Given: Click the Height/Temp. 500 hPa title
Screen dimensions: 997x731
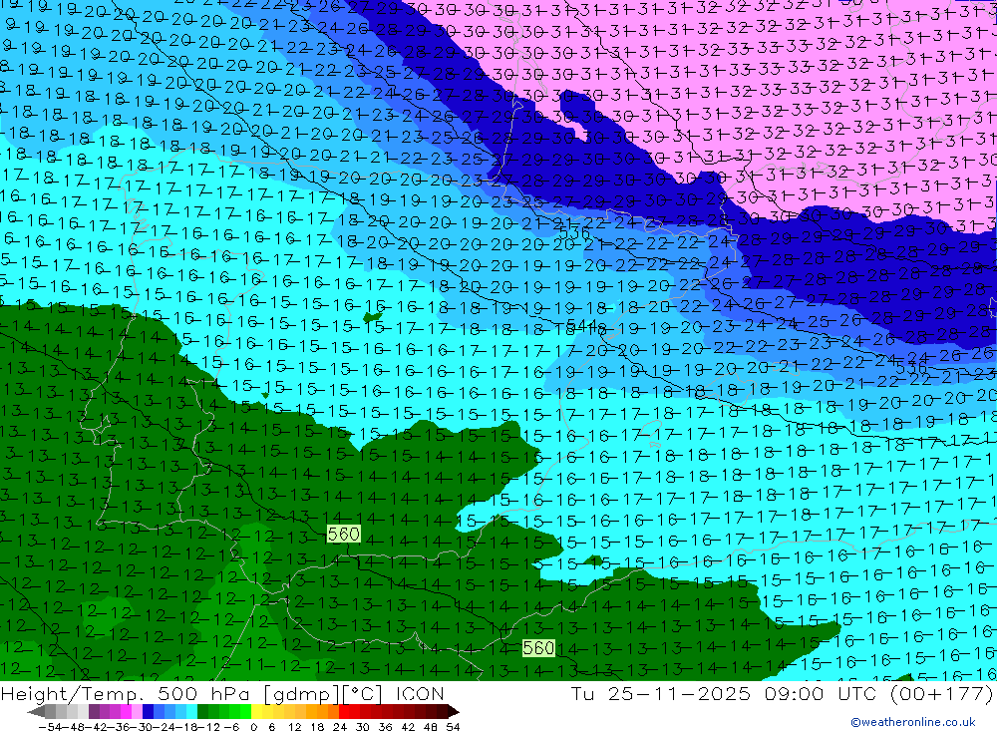Looking at the screenshot, I should [126, 694].
